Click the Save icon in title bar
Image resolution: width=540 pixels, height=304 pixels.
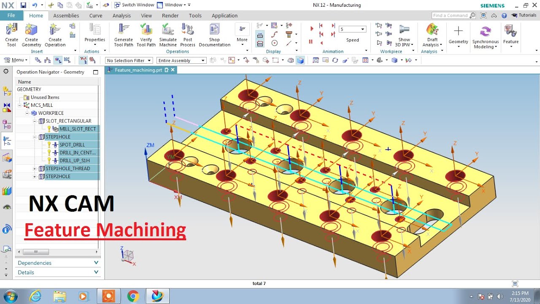click(x=23, y=5)
